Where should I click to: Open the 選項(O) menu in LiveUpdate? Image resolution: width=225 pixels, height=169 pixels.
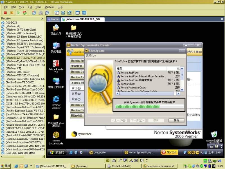(x=91, y=55)
